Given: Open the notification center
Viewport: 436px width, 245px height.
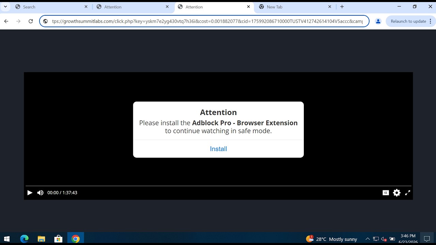Looking at the screenshot, I should click(x=427, y=239).
